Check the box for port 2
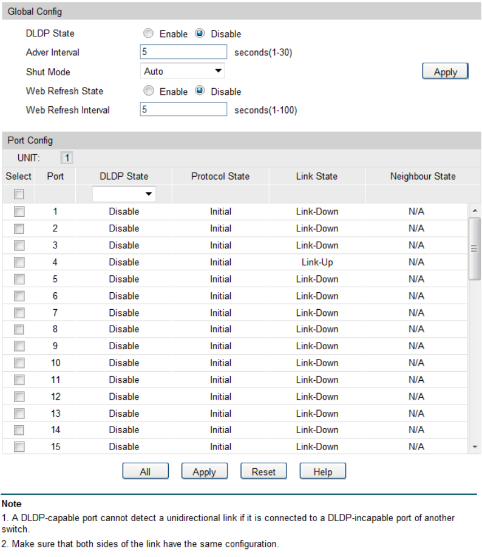482x557 pixels. click(x=19, y=228)
